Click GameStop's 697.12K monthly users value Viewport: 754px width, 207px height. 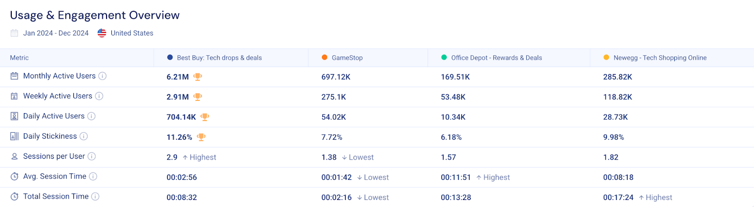pos(336,77)
